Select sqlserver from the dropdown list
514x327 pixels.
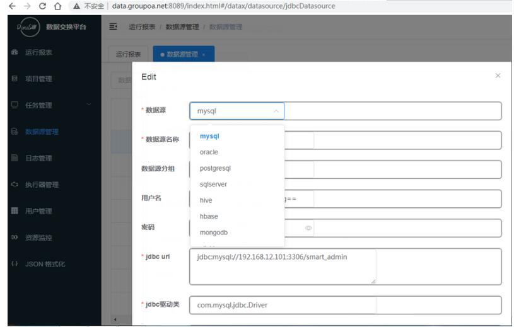click(x=237, y=184)
